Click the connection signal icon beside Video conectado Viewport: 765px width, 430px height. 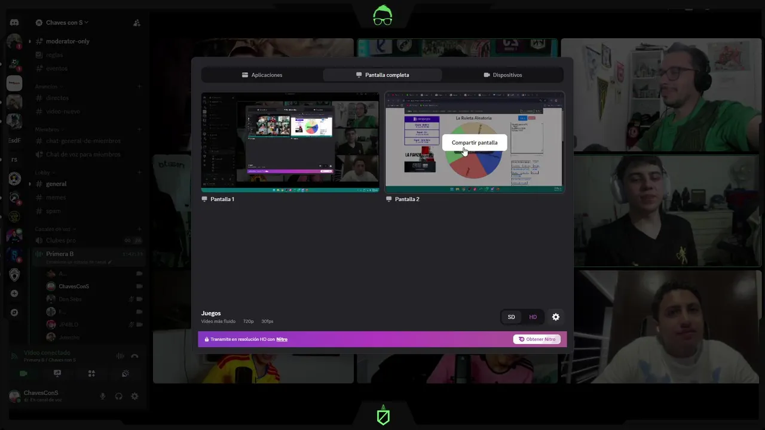point(14,356)
